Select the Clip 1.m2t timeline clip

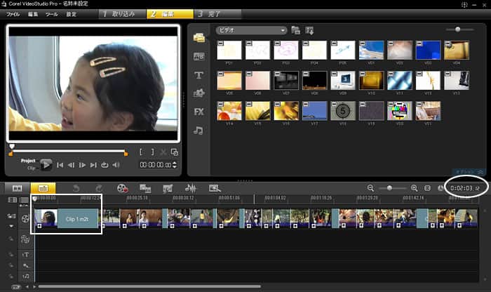[66, 218]
